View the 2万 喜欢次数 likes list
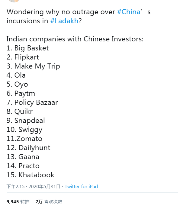This screenshot has width=186, height=209. coord(49,201)
